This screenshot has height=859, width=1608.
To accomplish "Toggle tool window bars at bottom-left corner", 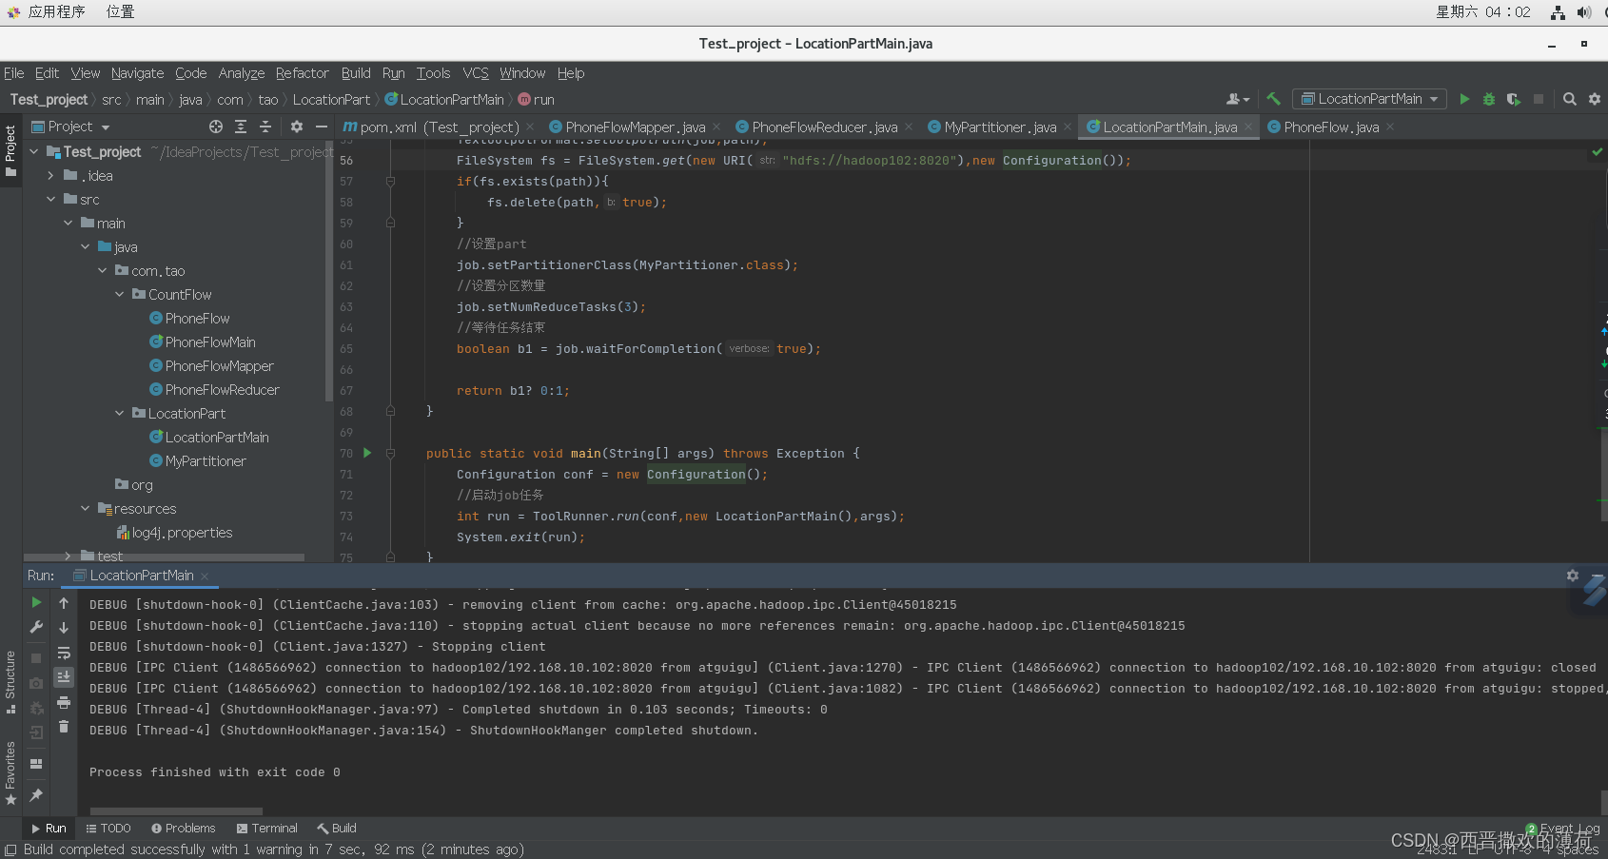I will click(x=10, y=849).
